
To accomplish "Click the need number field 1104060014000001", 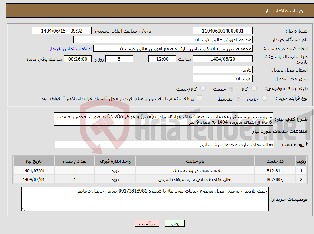I will 222,31.
